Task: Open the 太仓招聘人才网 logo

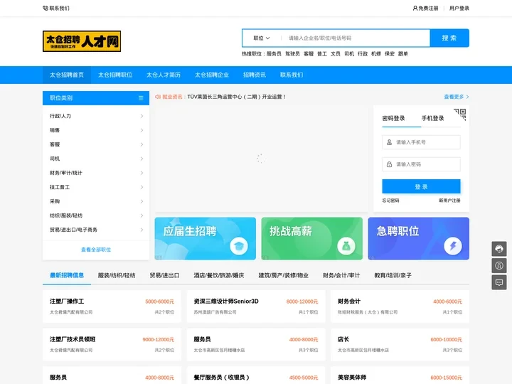Action: 82,41
